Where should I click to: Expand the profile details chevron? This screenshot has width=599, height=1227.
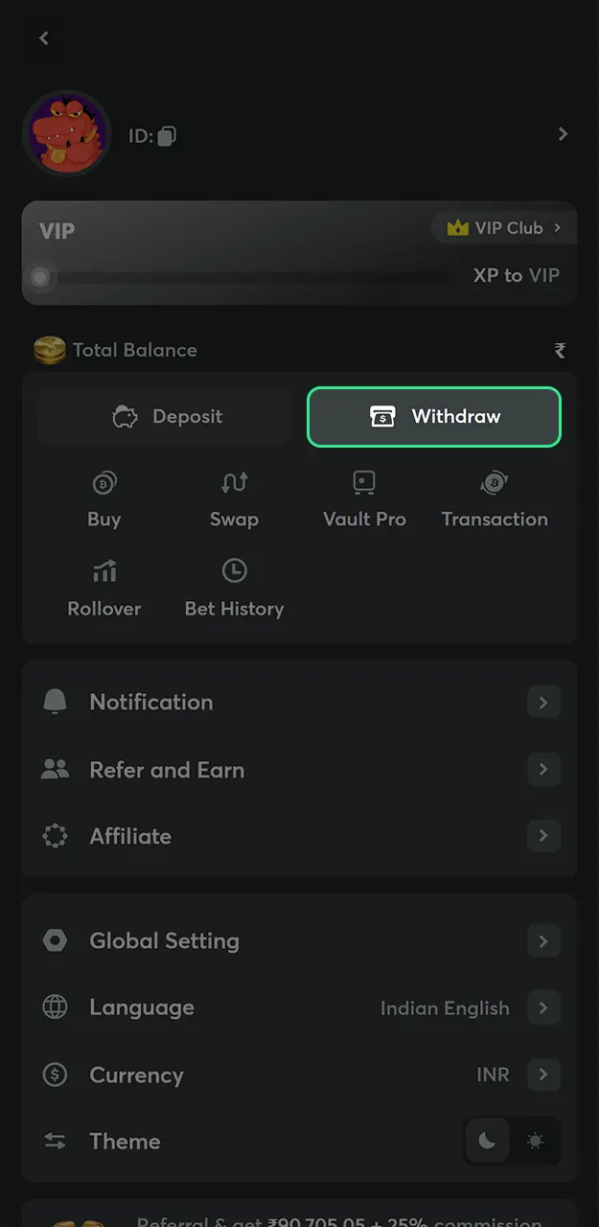click(x=563, y=134)
